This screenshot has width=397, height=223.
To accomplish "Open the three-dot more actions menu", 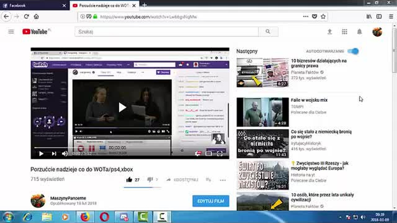I will click(x=223, y=180).
